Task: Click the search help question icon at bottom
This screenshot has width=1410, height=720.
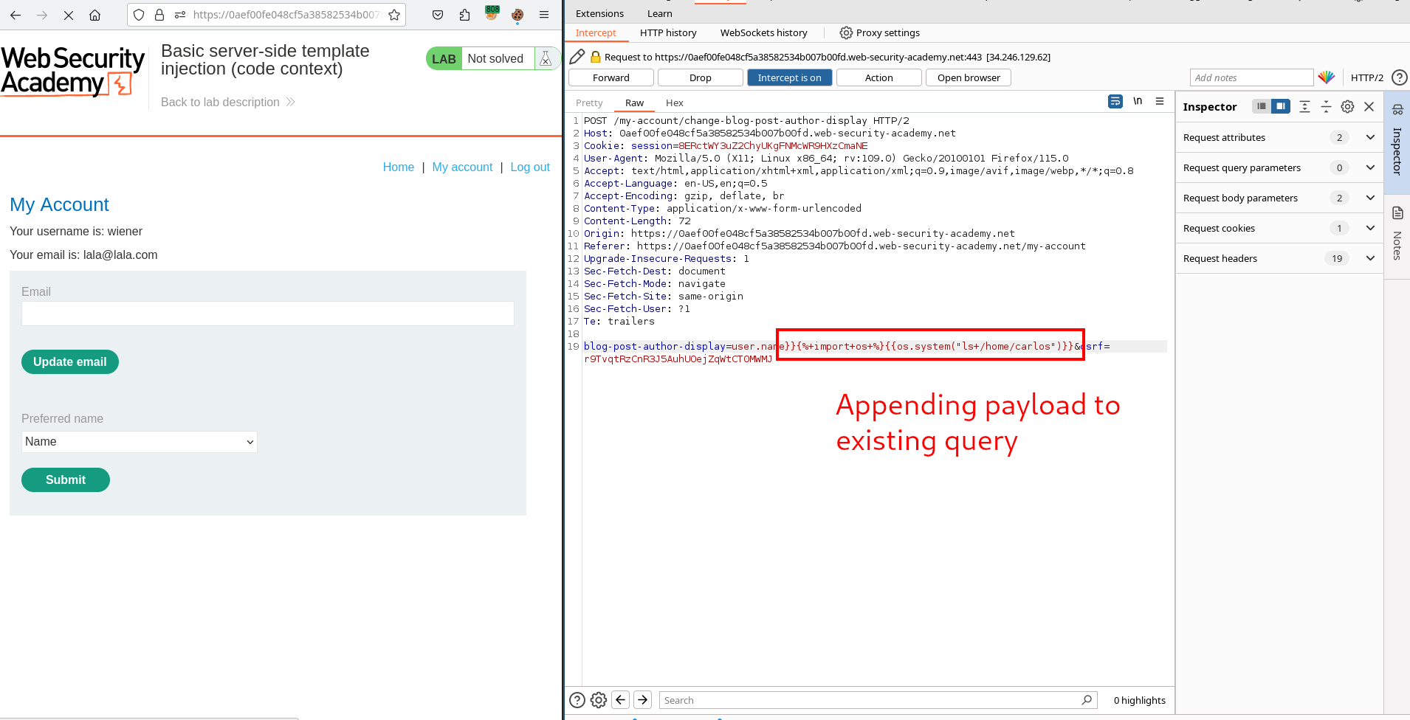Action: point(577,700)
